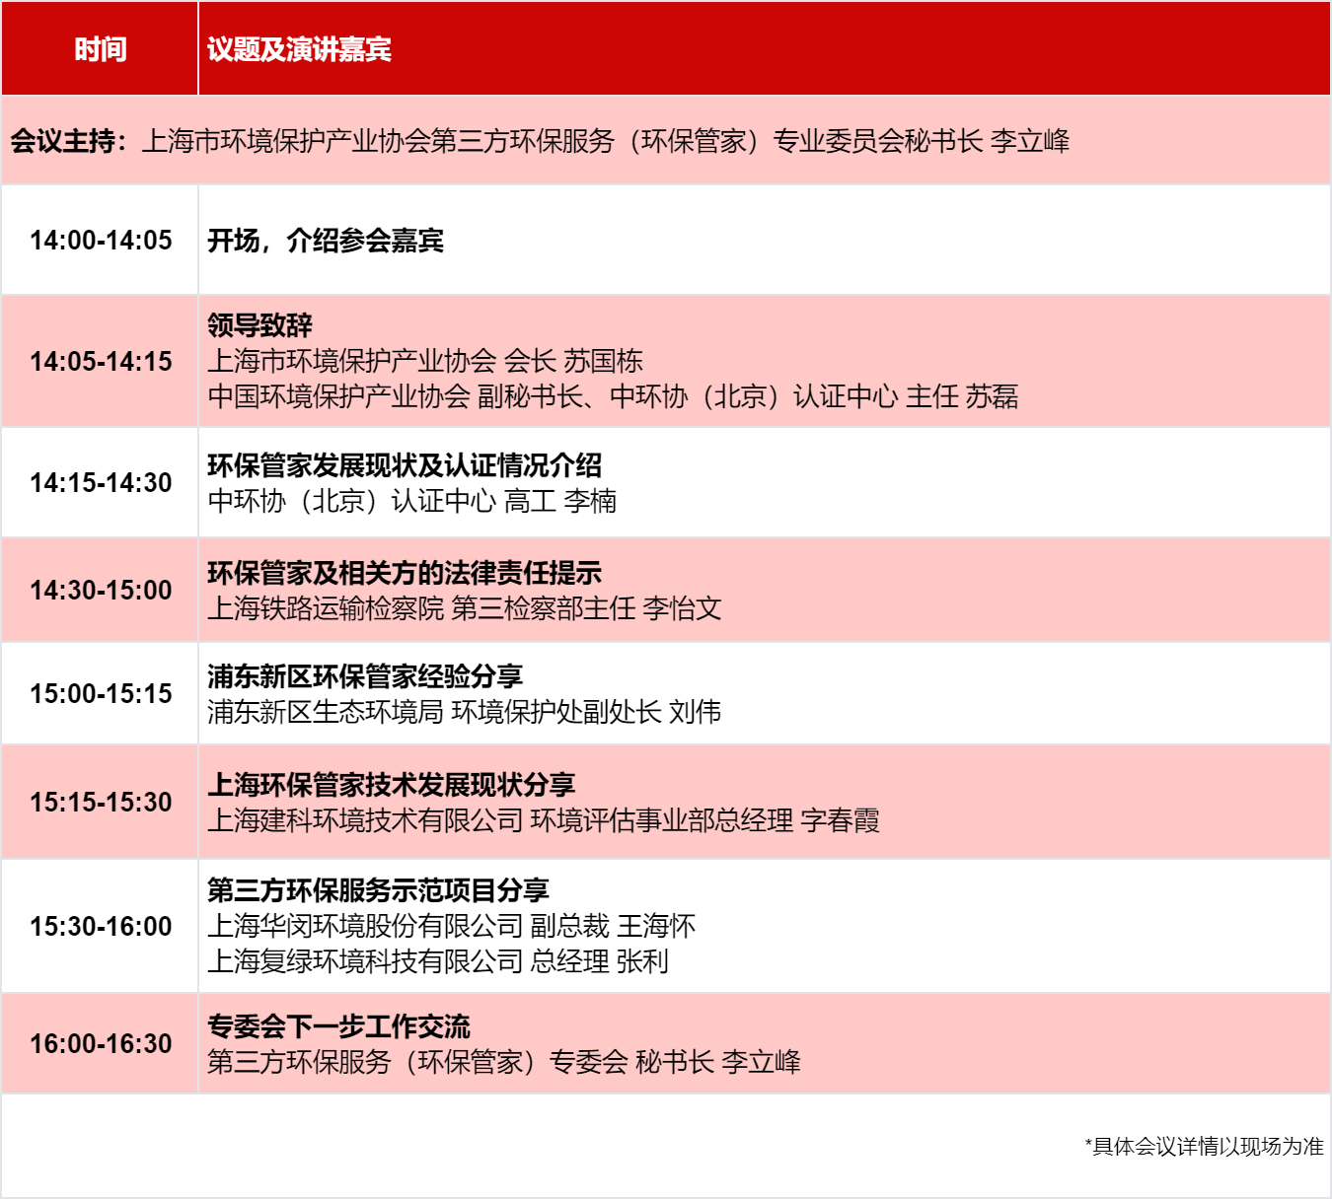1332x1199 pixels.
Task: Click the 14:05-14:15 time cell
Action: coord(101,362)
